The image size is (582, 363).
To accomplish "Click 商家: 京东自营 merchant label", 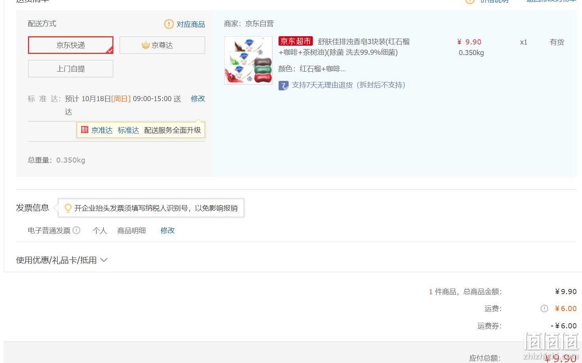I will (x=249, y=24).
